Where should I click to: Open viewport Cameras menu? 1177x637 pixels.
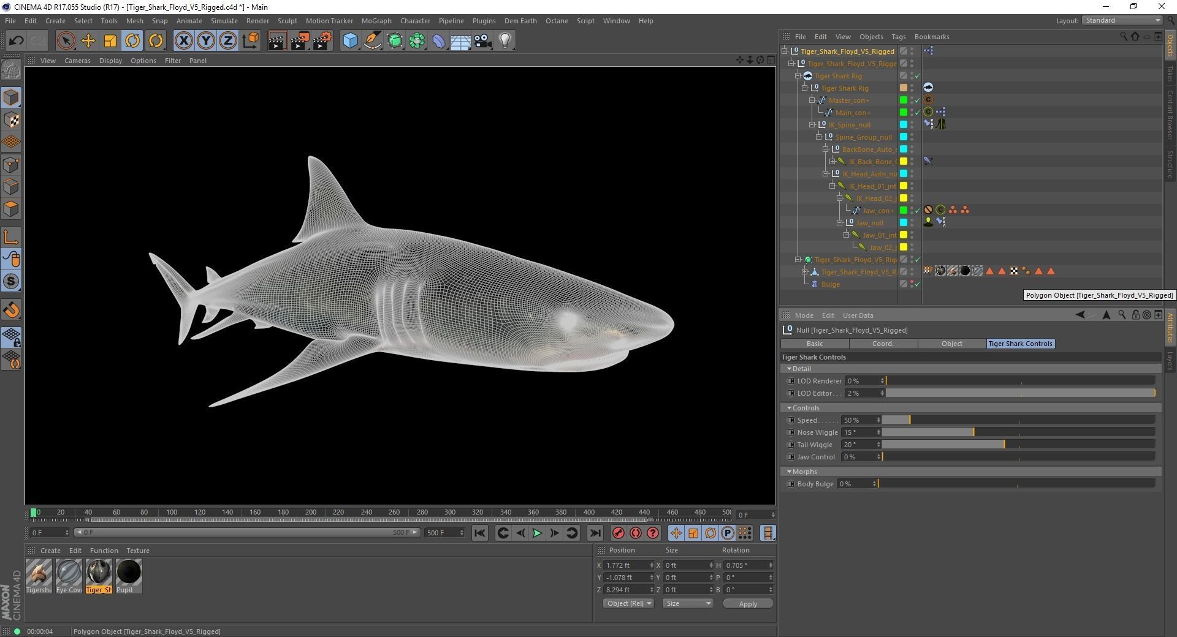(77, 61)
